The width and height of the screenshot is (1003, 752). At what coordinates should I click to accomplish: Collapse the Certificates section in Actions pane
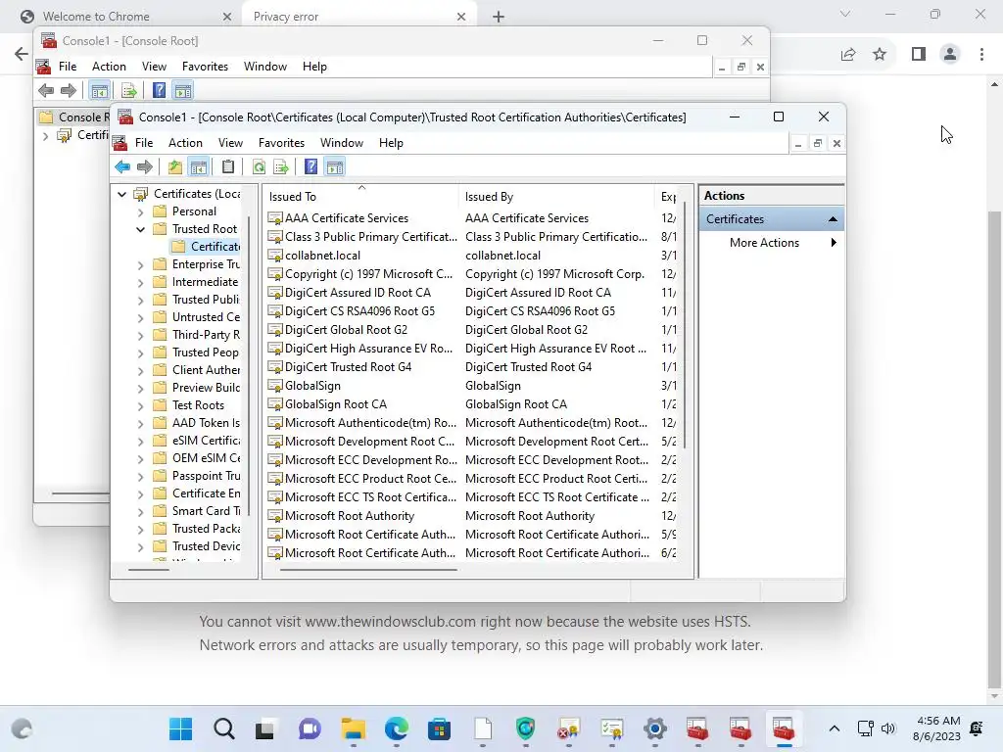pyautogui.click(x=833, y=219)
